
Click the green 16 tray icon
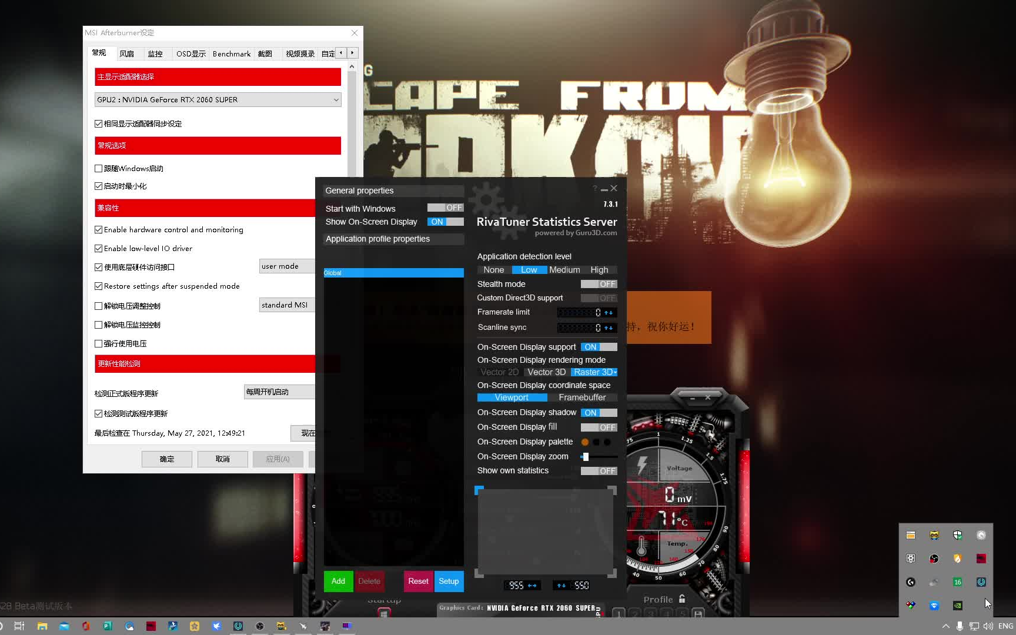[x=958, y=582]
